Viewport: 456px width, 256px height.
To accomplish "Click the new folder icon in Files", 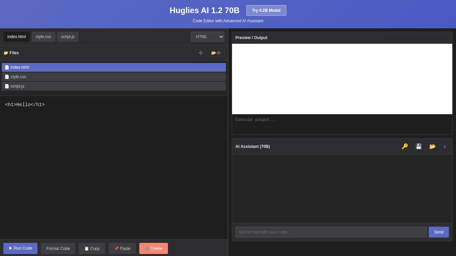I will coord(216,53).
